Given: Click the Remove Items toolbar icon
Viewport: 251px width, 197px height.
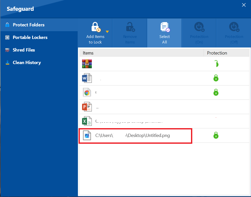Looking at the screenshot, I should 130,27.
